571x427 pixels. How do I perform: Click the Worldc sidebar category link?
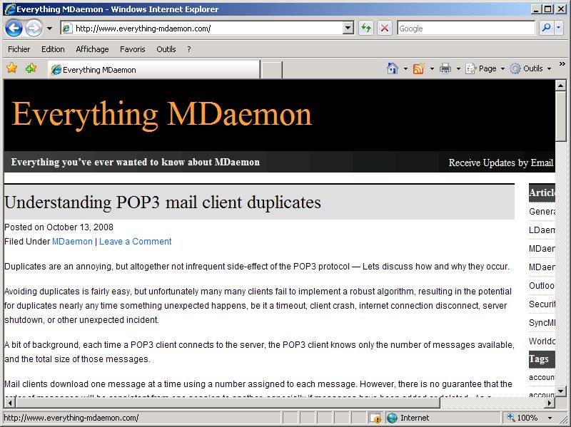coord(542,341)
